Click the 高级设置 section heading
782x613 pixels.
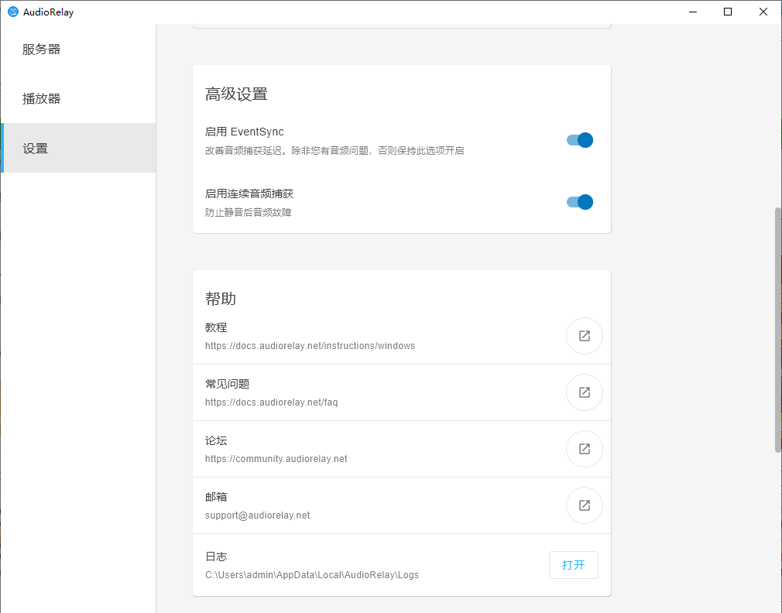[236, 94]
